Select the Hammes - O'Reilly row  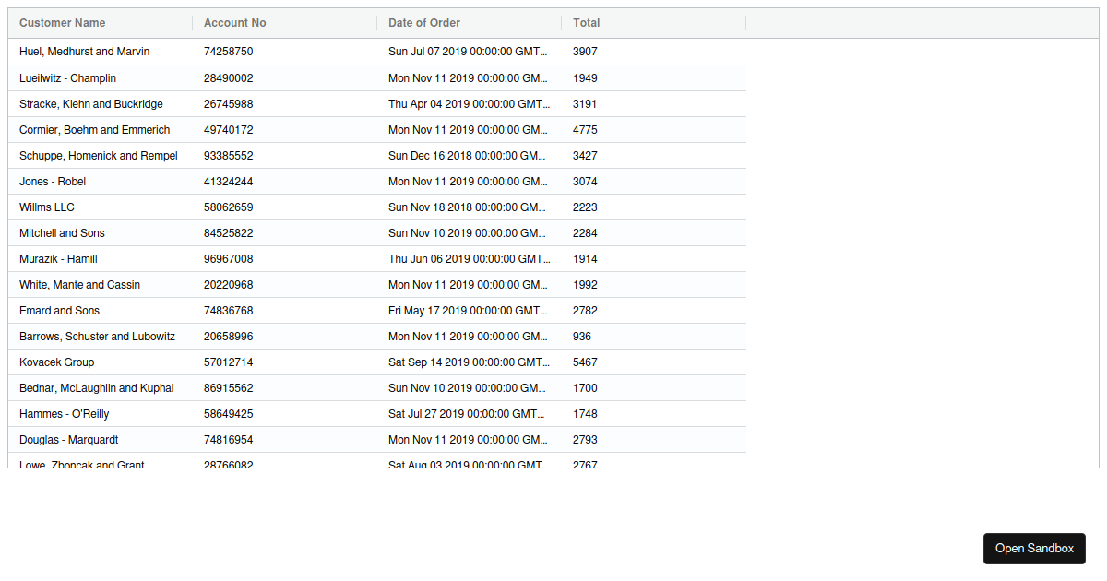pos(64,414)
